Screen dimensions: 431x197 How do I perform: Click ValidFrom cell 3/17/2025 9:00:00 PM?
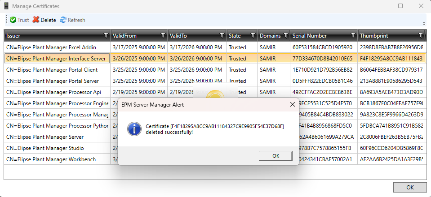[x=139, y=47]
